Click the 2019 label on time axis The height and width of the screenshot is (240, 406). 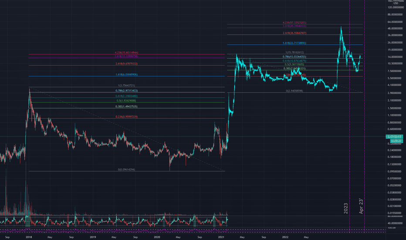click(93, 237)
